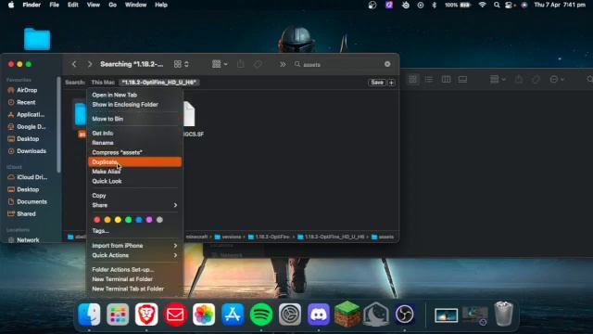Open AirDrop in the sidebar
Viewport: 593px width, 334px height.
pos(27,91)
